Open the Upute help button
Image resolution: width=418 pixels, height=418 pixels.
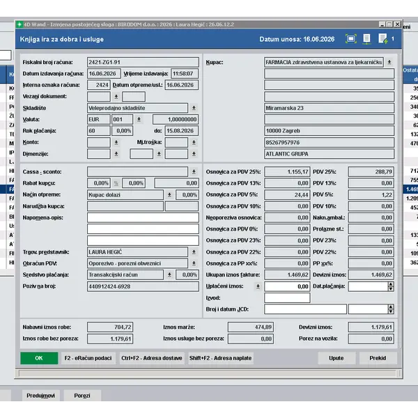[x=336, y=358]
